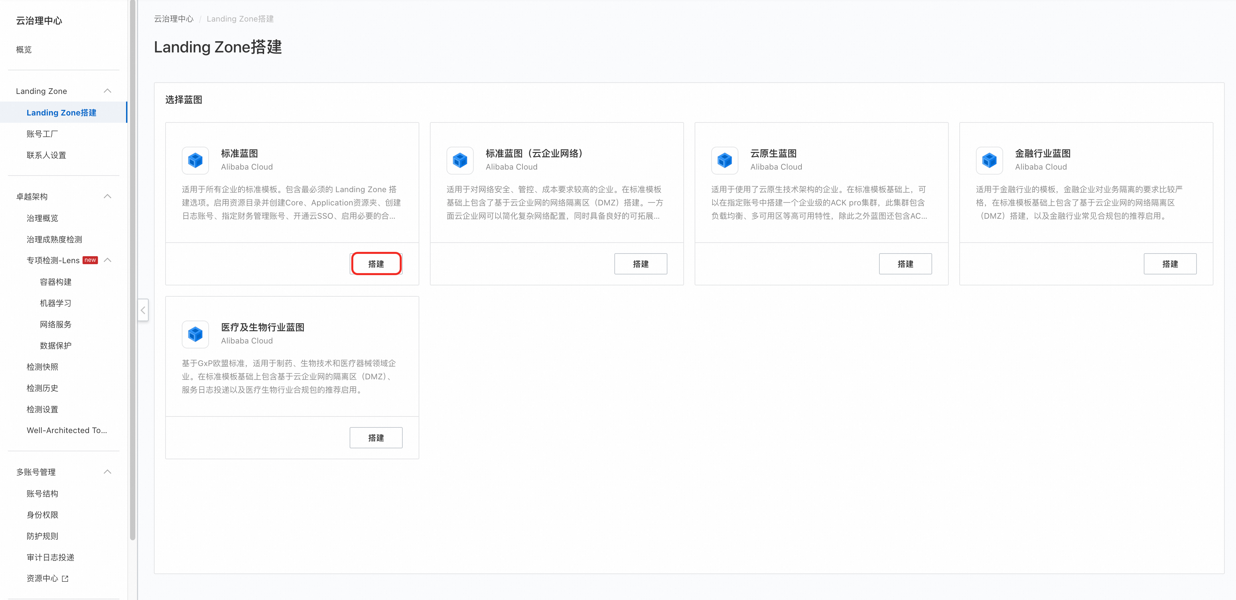Viewport: 1236px width, 600px height.
Task: Collapse the Landing Zone menu section
Action: [107, 91]
